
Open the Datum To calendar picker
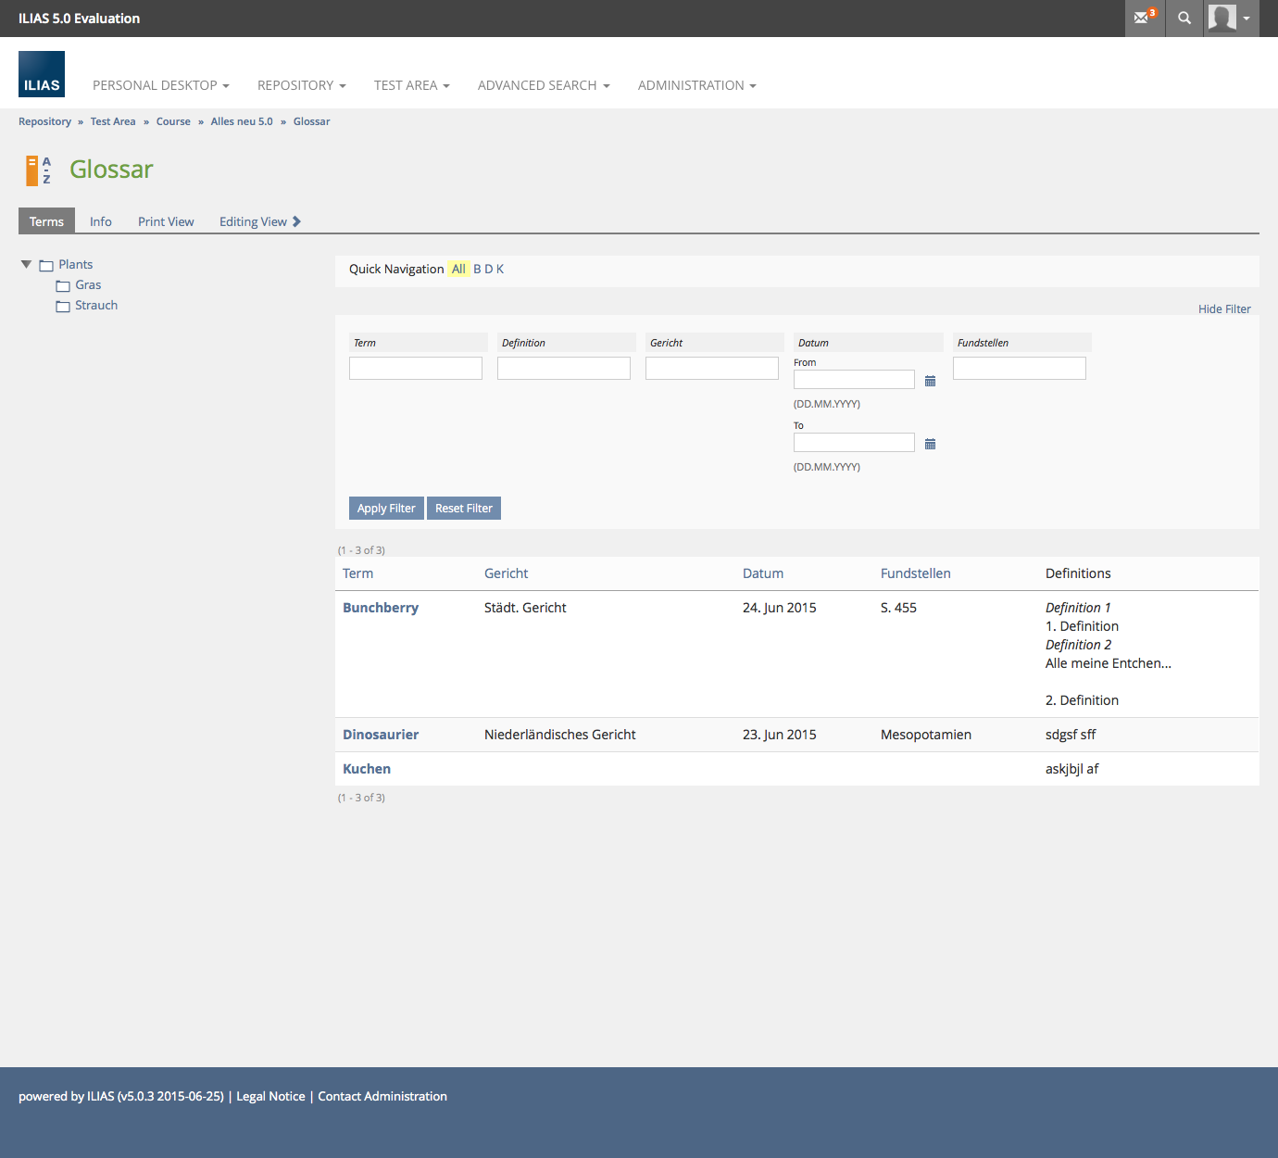coord(930,444)
